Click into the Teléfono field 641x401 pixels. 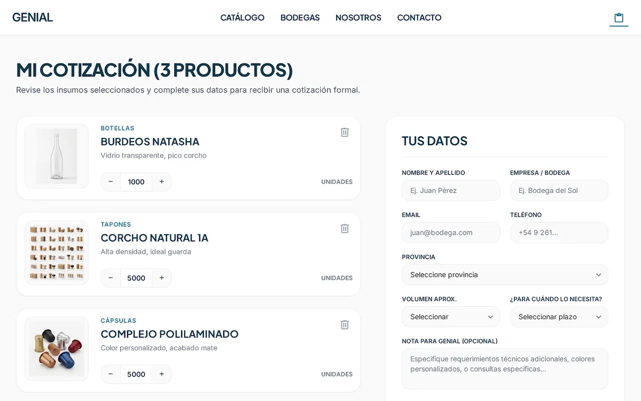click(559, 233)
